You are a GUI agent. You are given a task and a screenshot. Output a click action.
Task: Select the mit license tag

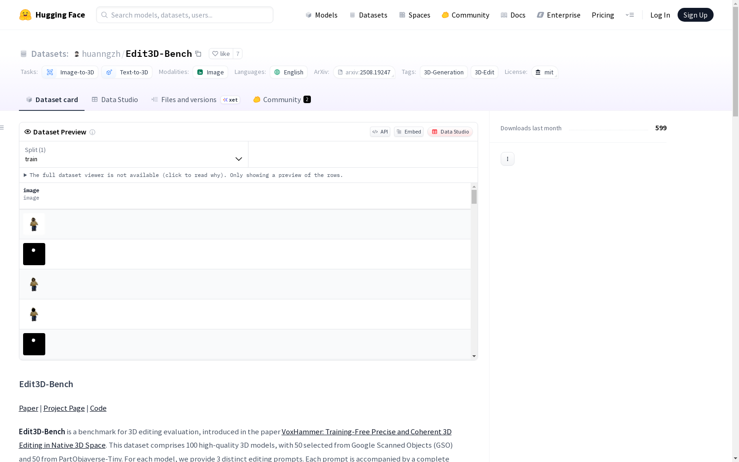[545, 72]
